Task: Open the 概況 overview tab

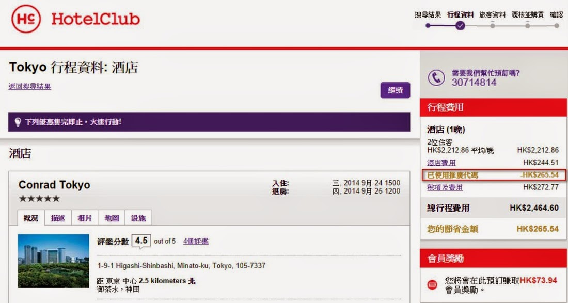Action: 31,218
